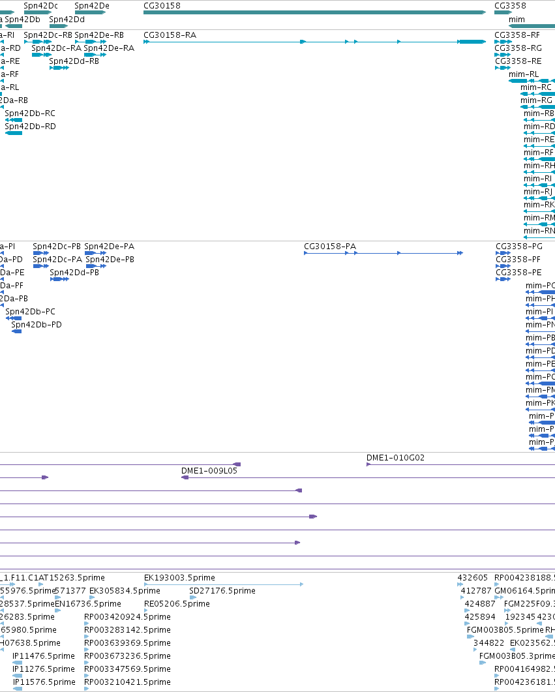This screenshot has width=555, height=692.
Task: Select protein Spn42De-PA
Action: (x=110, y=247)
